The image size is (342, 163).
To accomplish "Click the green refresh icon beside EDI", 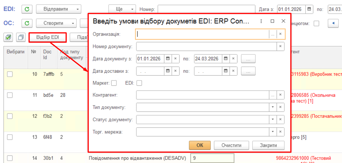I will pyautogui.click(x=27, y=9).
